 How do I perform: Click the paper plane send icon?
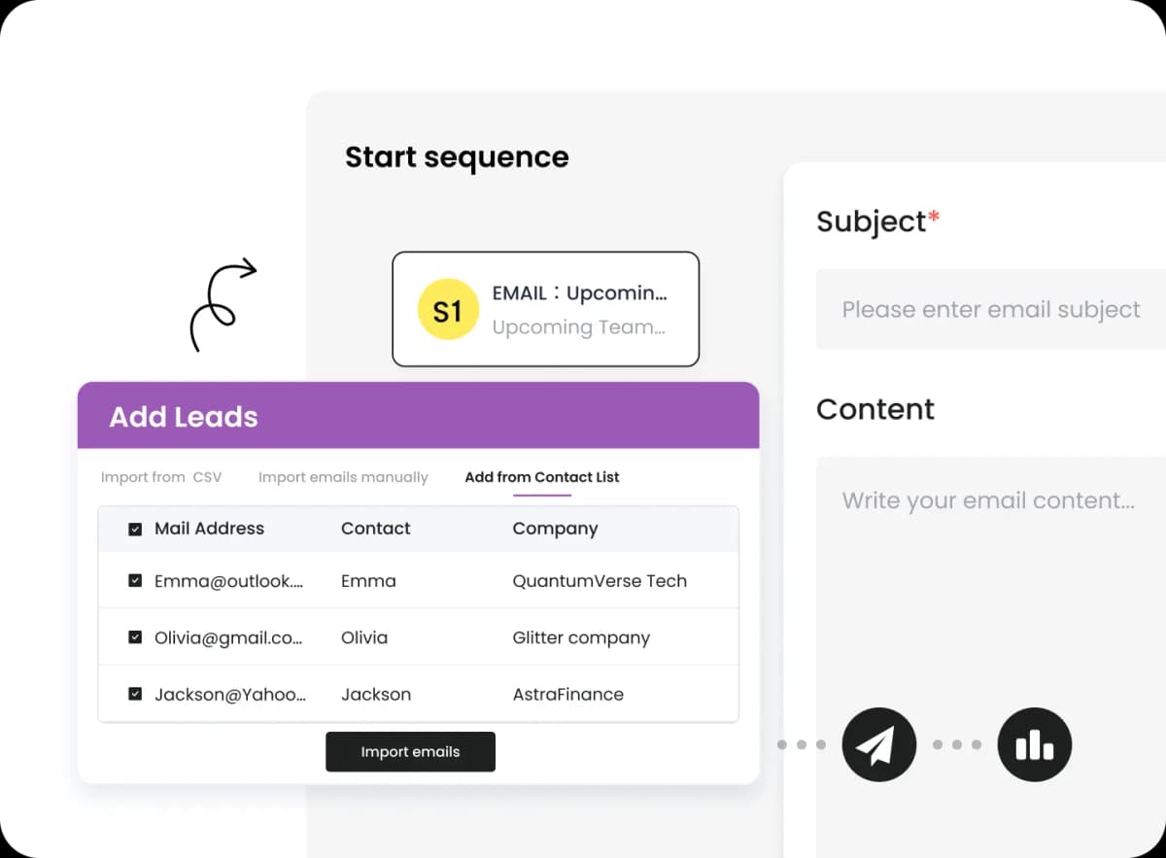click(x=878, y=744)
